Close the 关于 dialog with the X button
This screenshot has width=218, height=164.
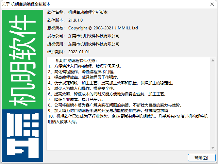click(210, 4)
